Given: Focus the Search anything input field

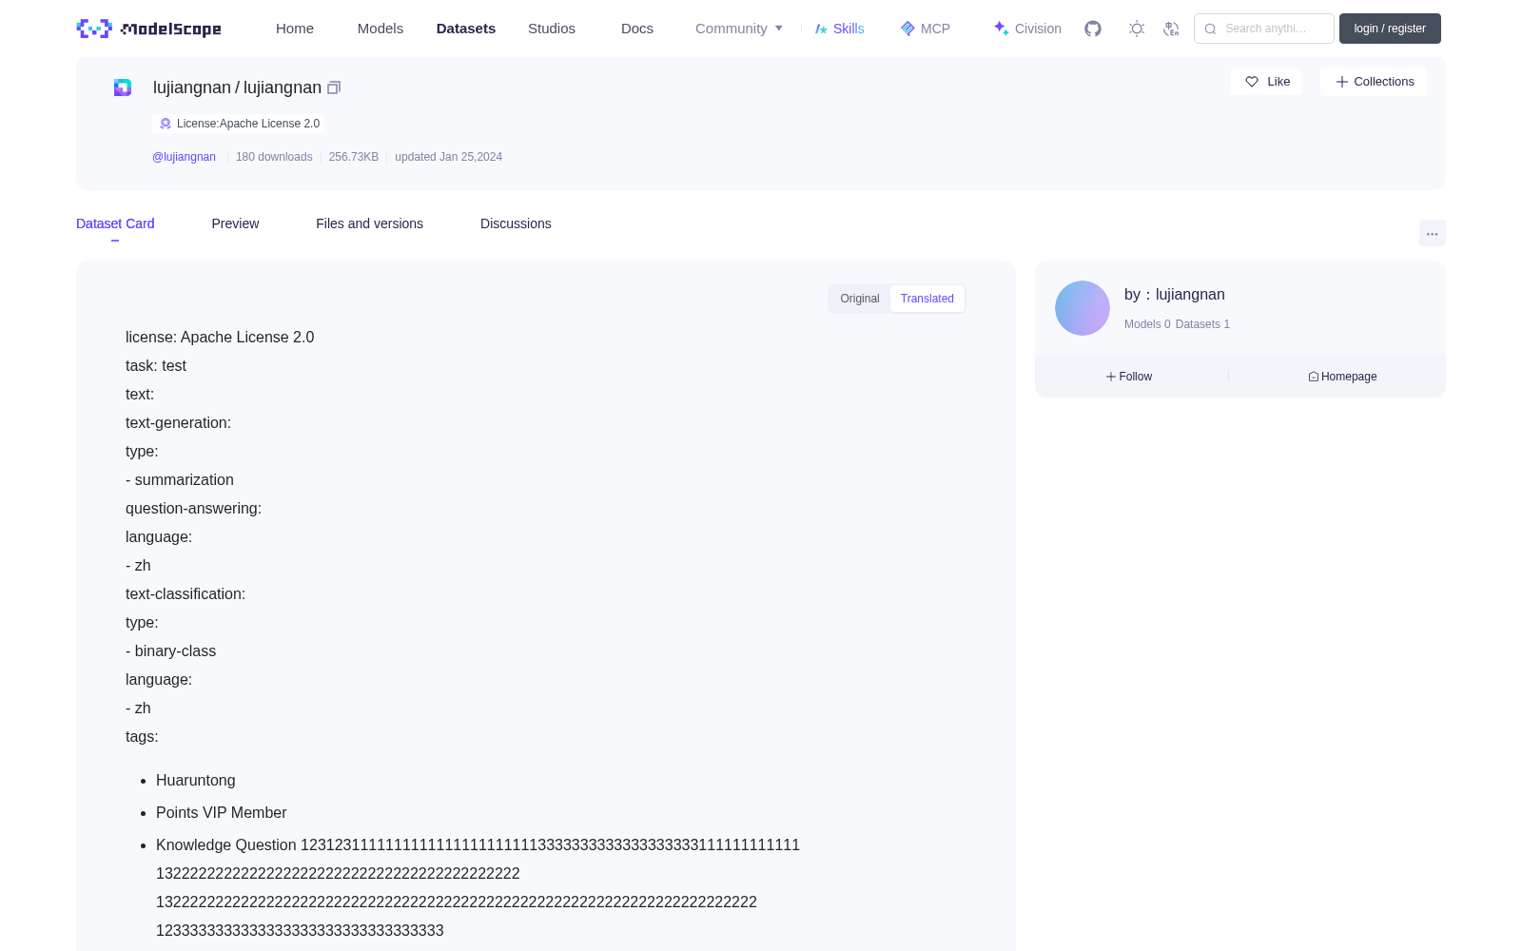Looking at the screenshot, I should pyautogui.click(x=1264, y=29).
